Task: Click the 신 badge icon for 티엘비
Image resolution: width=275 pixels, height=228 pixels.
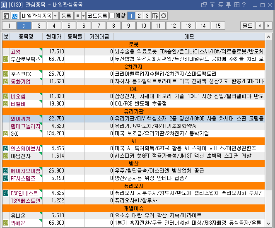Action: pyautogui.click(x=6, y=103)
